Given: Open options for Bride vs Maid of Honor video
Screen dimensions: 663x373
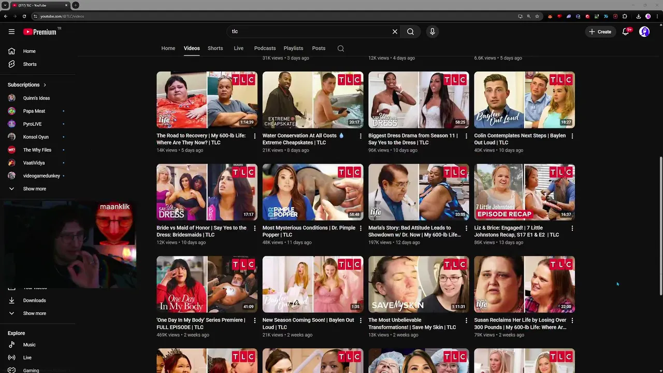Looking at the screenshot, I should point(254,228).
